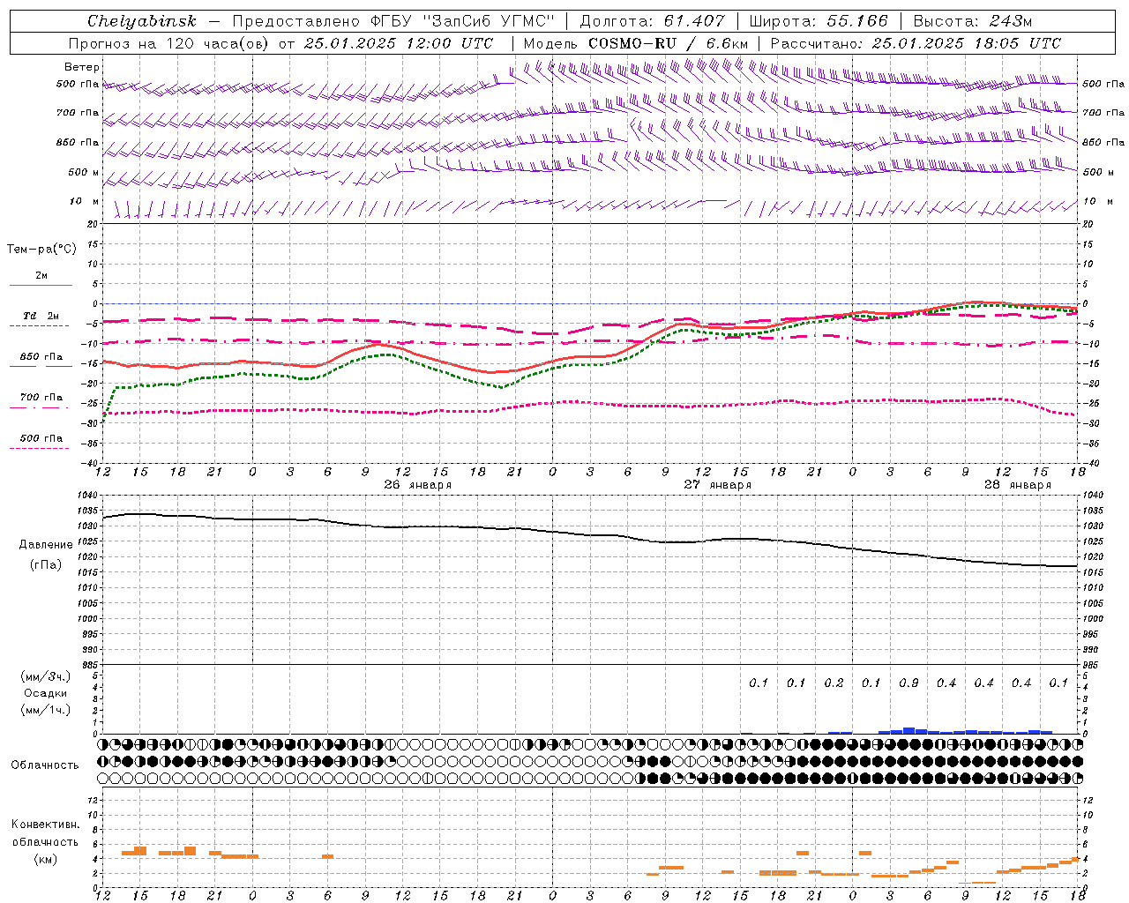Image resolution: width=1129 pixels, height=903 pixels.
Task: Click the '(км)' kilometre unit label
Action: coord(45,859)
